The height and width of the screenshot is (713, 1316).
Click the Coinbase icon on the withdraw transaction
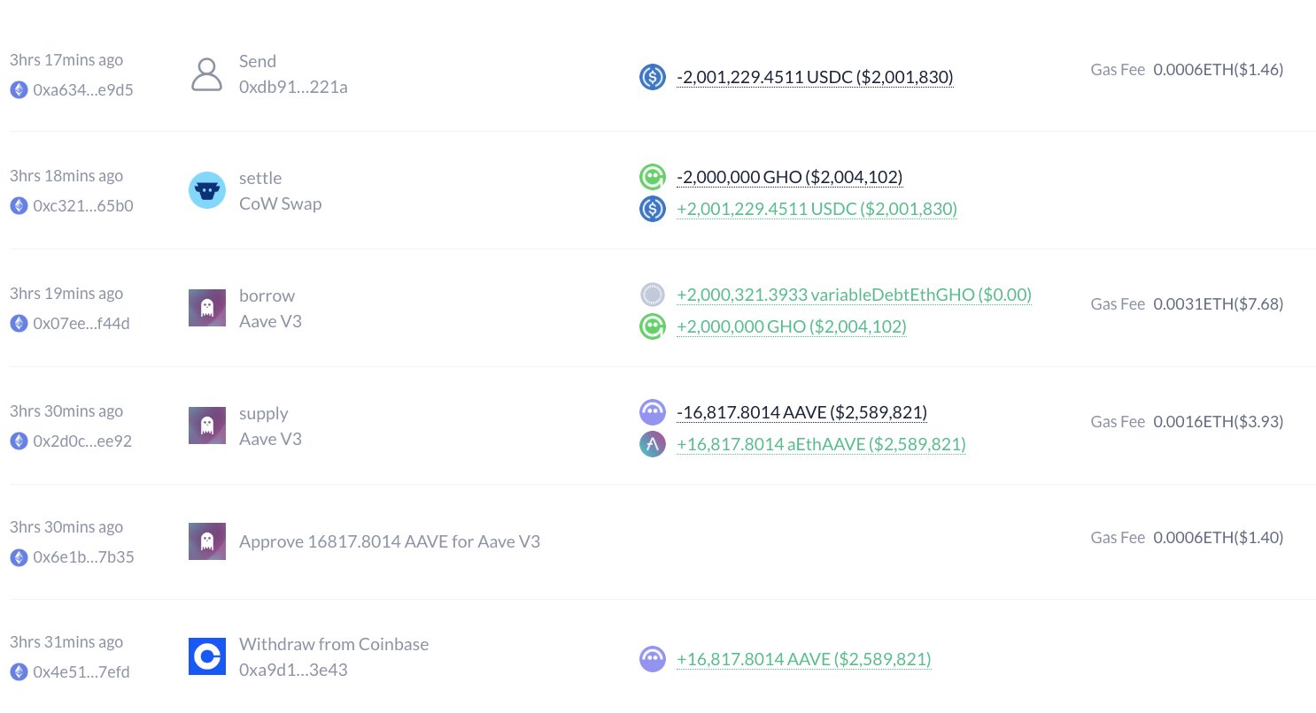(x=207, y=656)
